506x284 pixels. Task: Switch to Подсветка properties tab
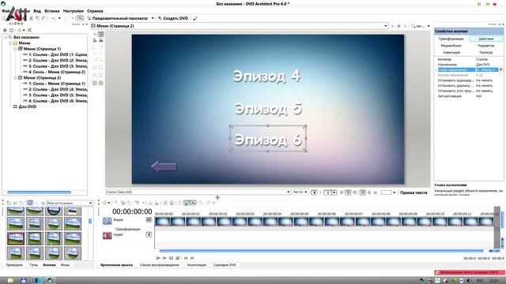click(x=486, y=46)
